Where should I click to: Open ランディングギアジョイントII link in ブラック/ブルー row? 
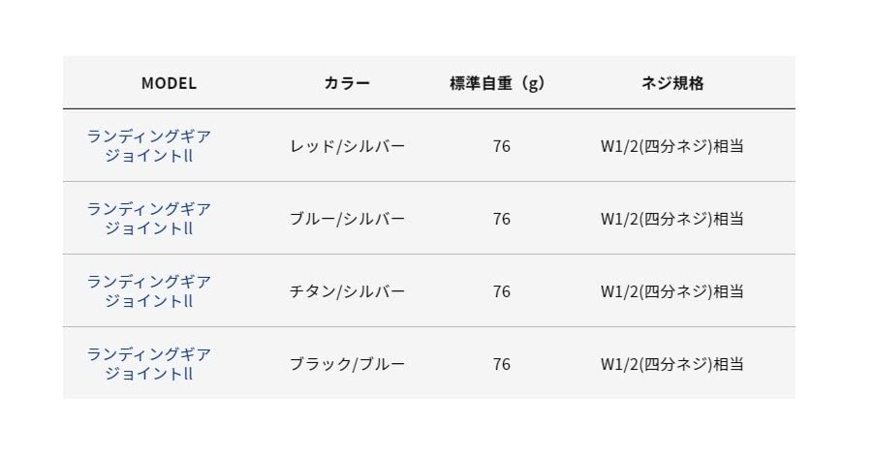pos(149,363)
